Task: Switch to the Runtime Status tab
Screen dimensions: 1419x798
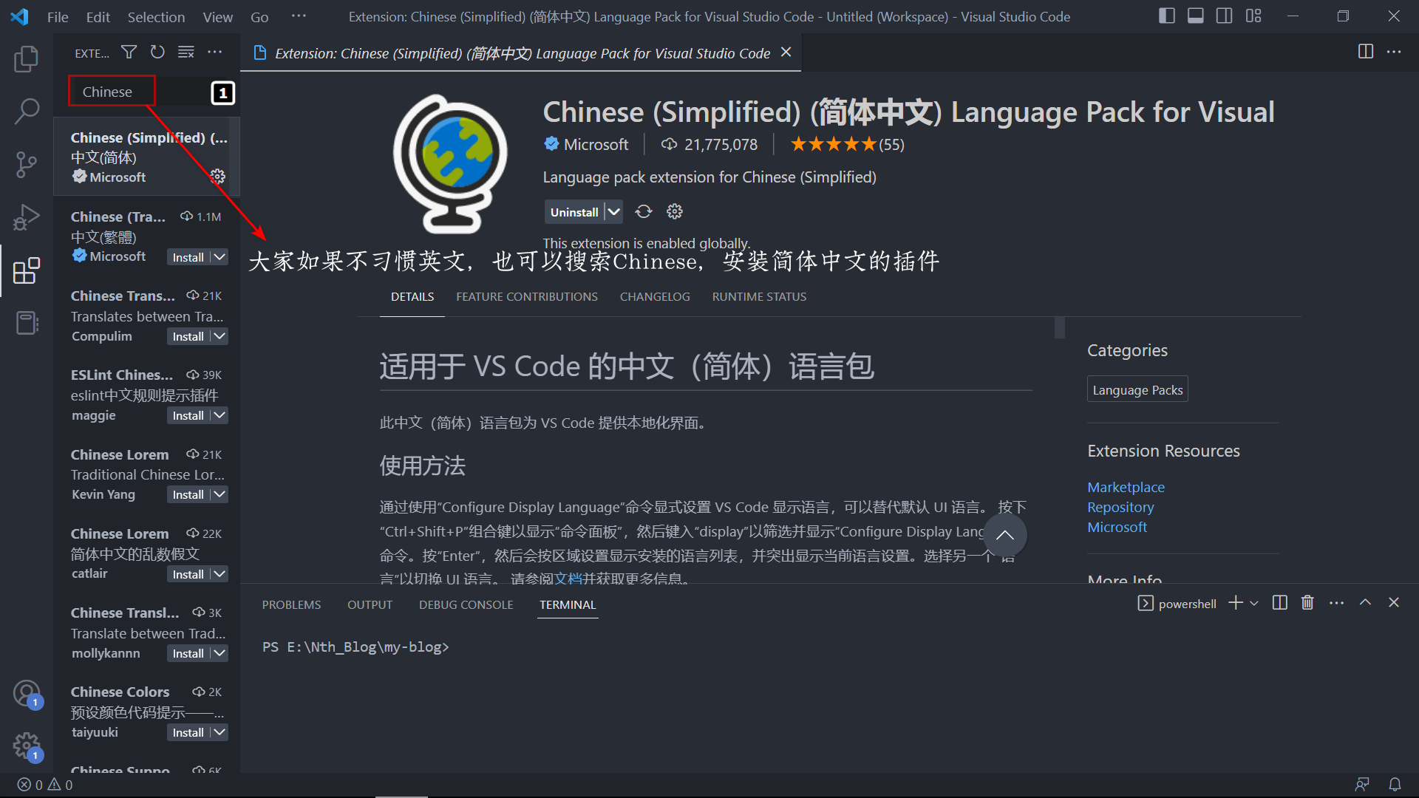Action: pyautogui.click(x=759, y=296)
